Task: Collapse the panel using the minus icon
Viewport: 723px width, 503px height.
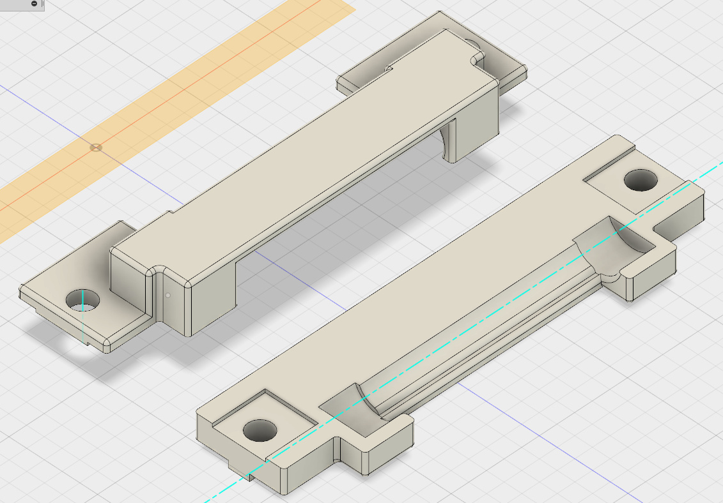Action: click(34, 3)
